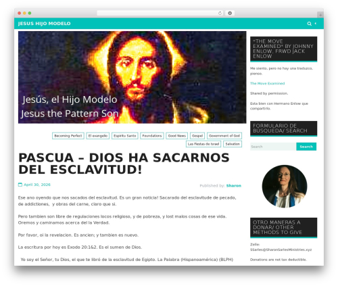Open the Government of God tag
Screen dimensions: 338x286
[224, 136]
